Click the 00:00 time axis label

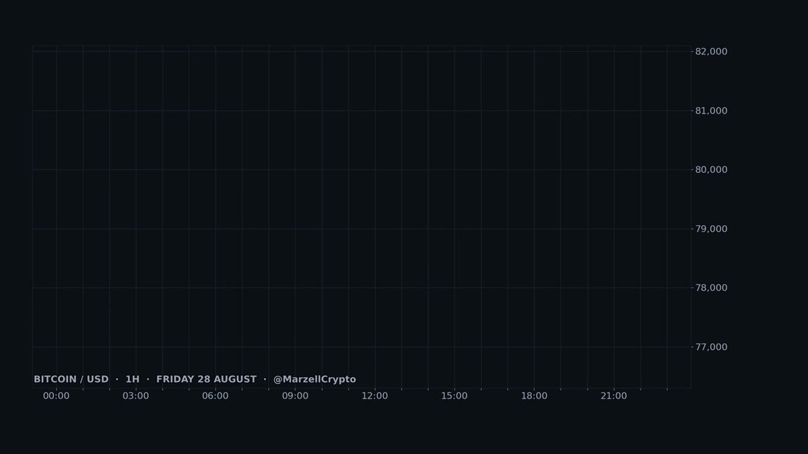pyautogui.click(x=56, y=396)
